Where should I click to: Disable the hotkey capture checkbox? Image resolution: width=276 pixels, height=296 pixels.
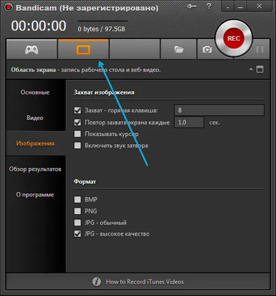tap(78, 110)
